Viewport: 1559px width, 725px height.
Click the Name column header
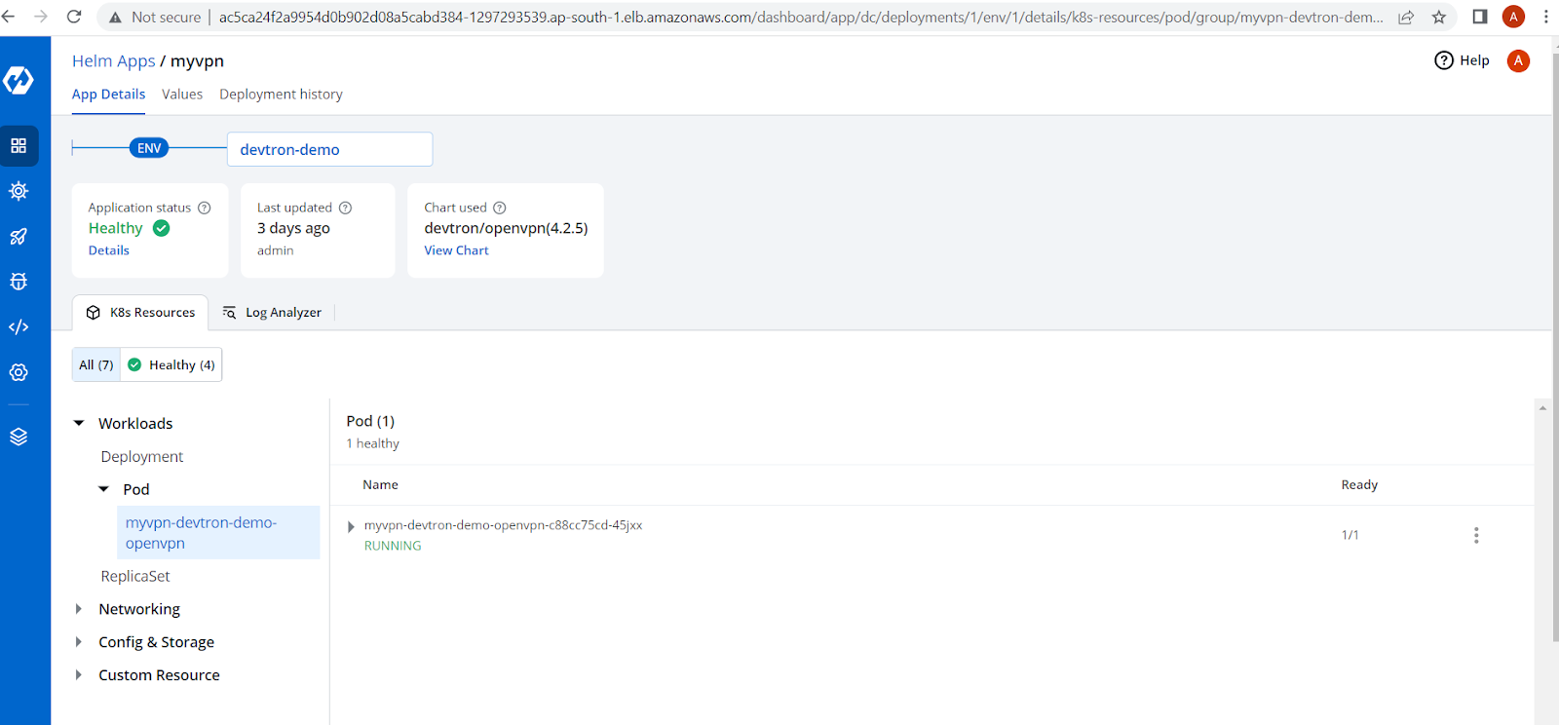tap(380, 485)
